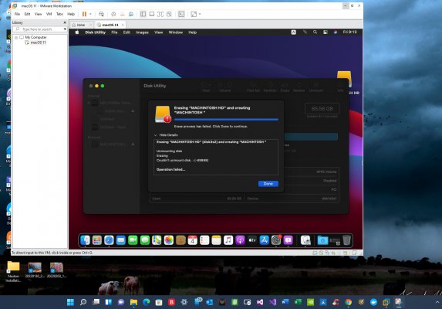Image resolution: width=442 pixels, height=309 pixels.
Task: Open the Images menu in Disk Utility
Action: point(142,32)
